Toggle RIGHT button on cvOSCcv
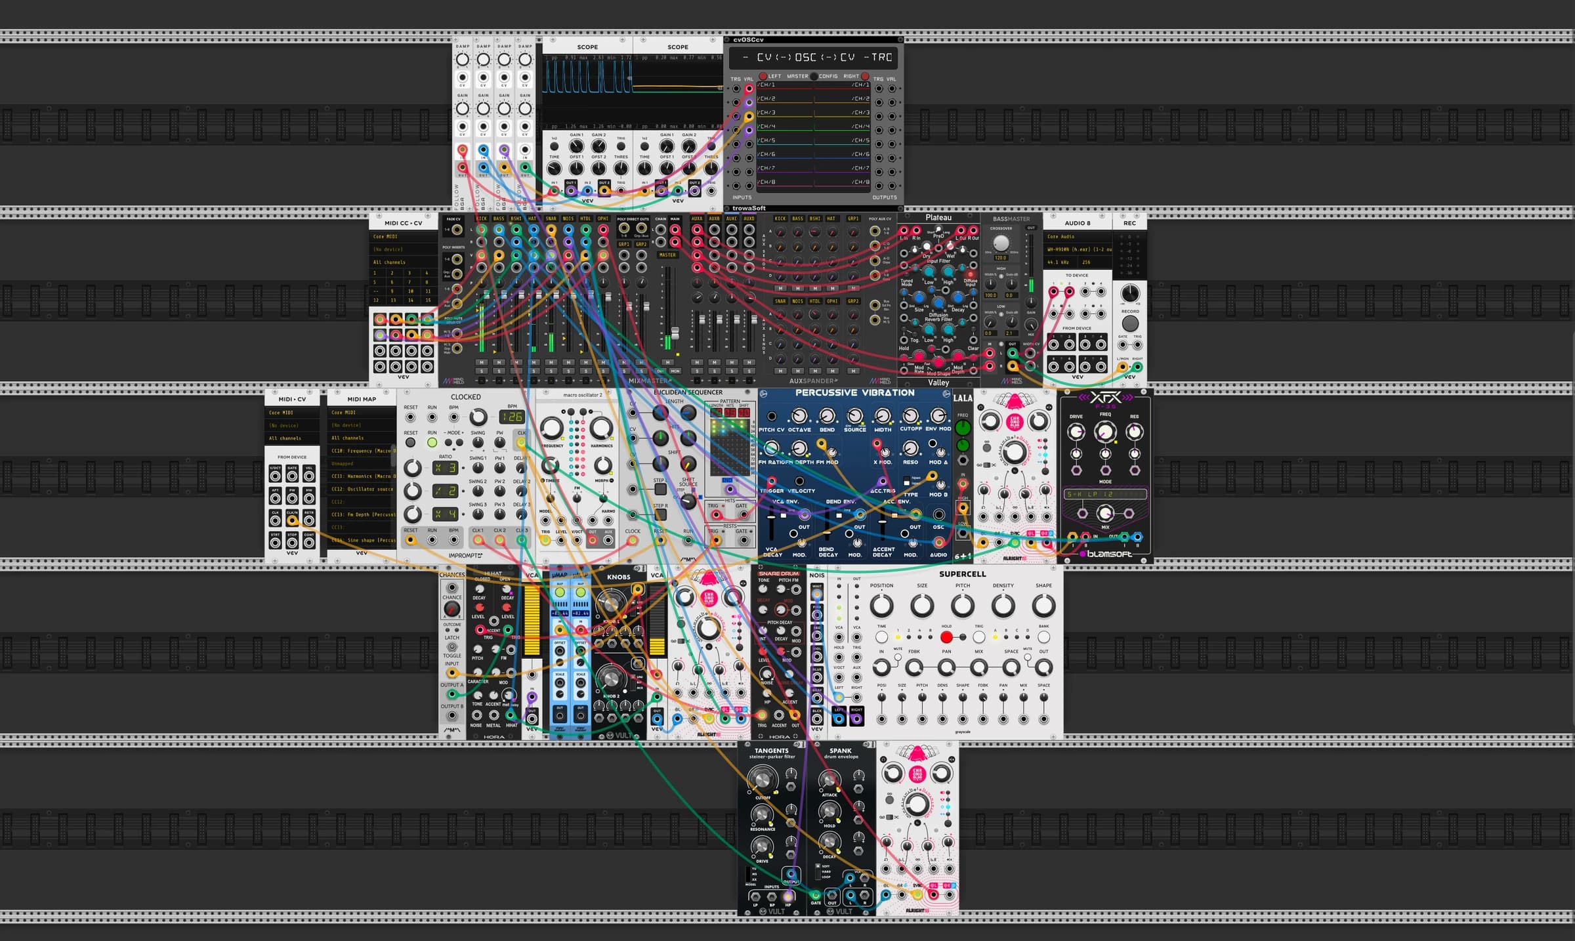This screenshot has width=1575, height=941. tap(865, 76)
